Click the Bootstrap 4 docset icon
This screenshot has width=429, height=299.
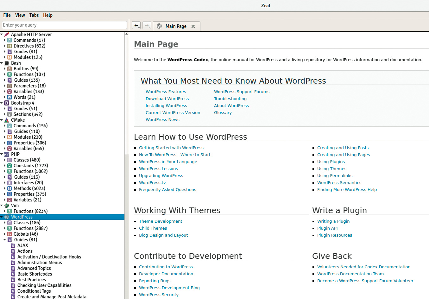[x=7, y=103]
